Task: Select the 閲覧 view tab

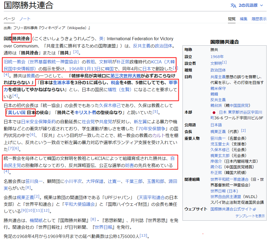Action: [x=232, y=19]
